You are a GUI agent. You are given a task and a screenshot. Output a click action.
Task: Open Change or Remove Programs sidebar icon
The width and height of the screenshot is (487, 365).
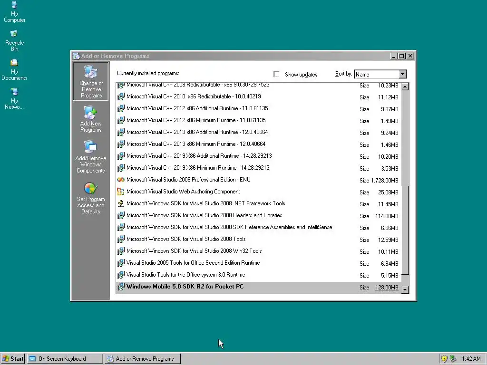[91, 81]
